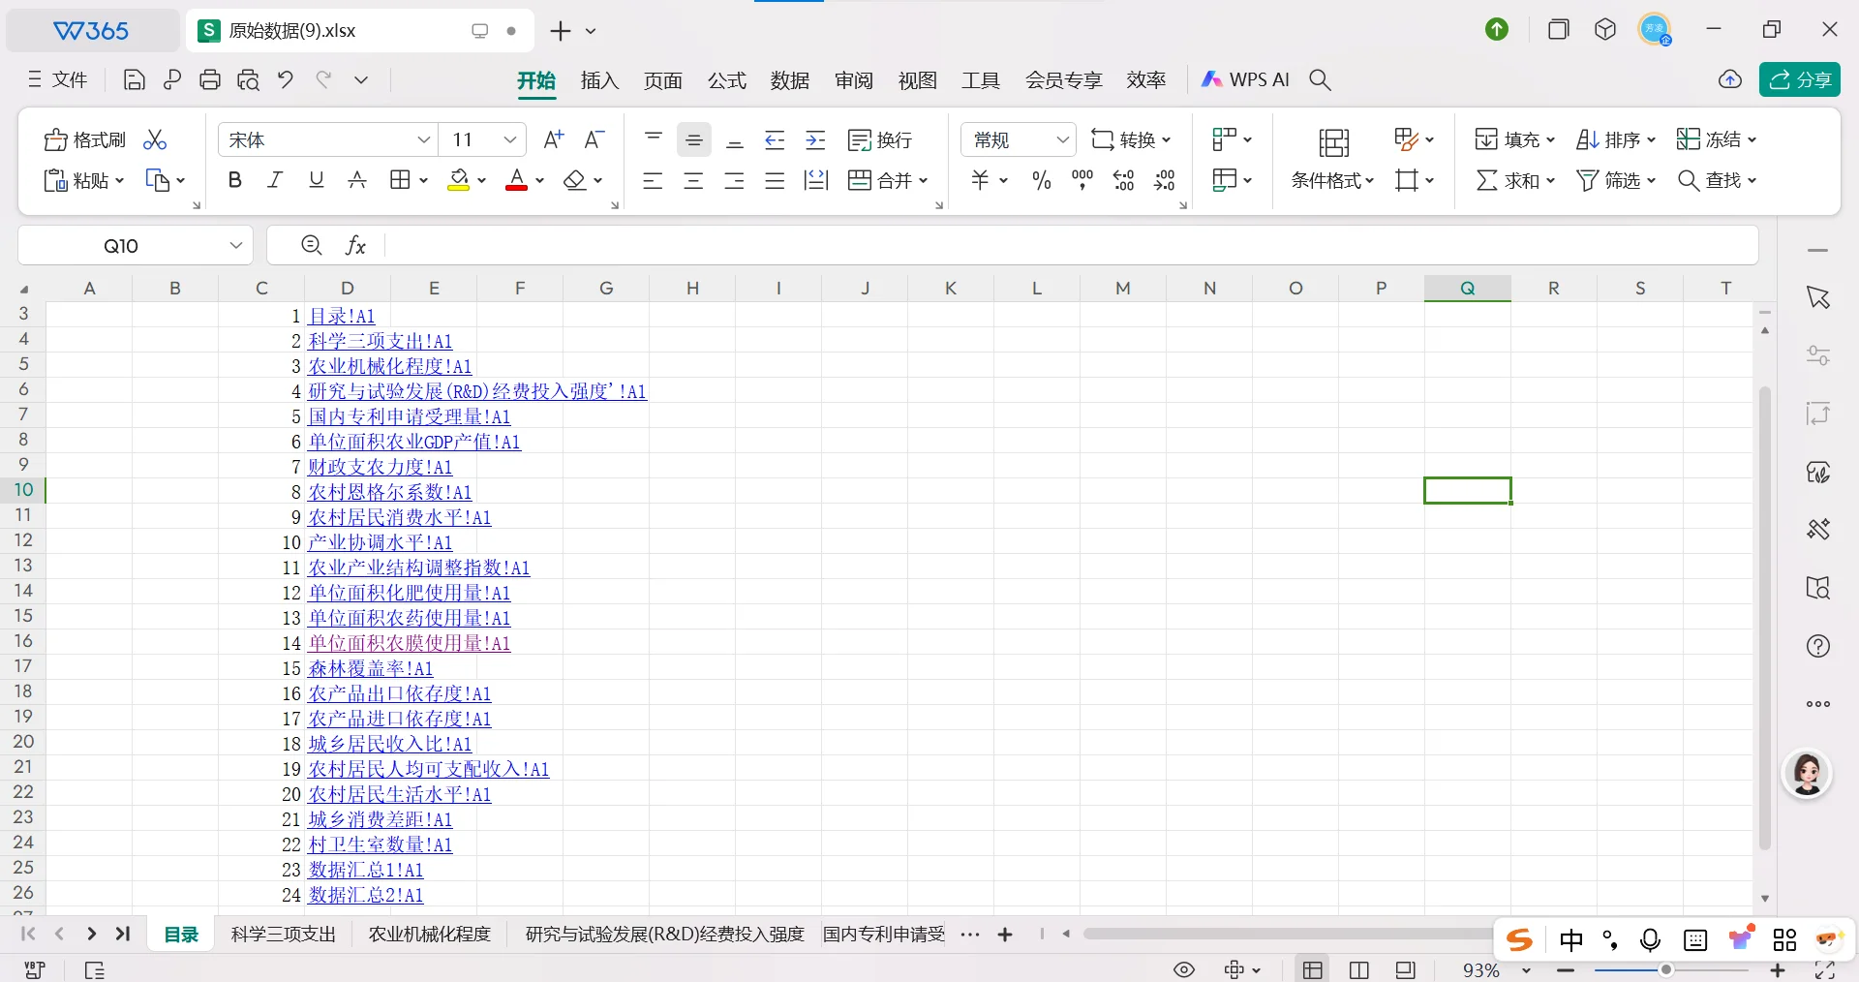The image size is (1859, 982).
Task: Open the search magnifier next to WPS AI
Action: tap(1320, 79)
